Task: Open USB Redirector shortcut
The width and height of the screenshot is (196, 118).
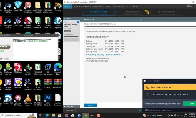Action: pos(28,84)
